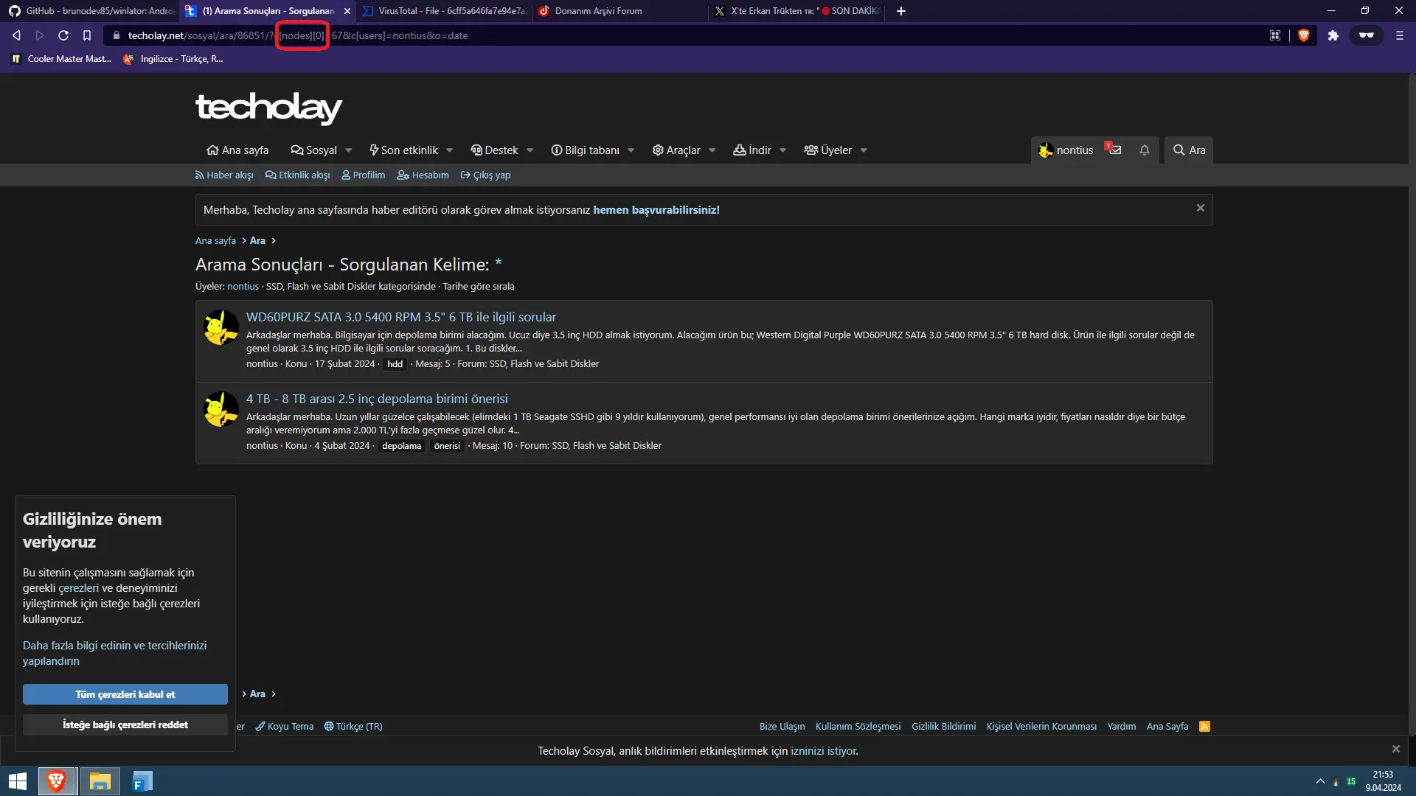
Task: Click Çıkış yap to log out
Action: pyautogui.click(x=485, y=175)
